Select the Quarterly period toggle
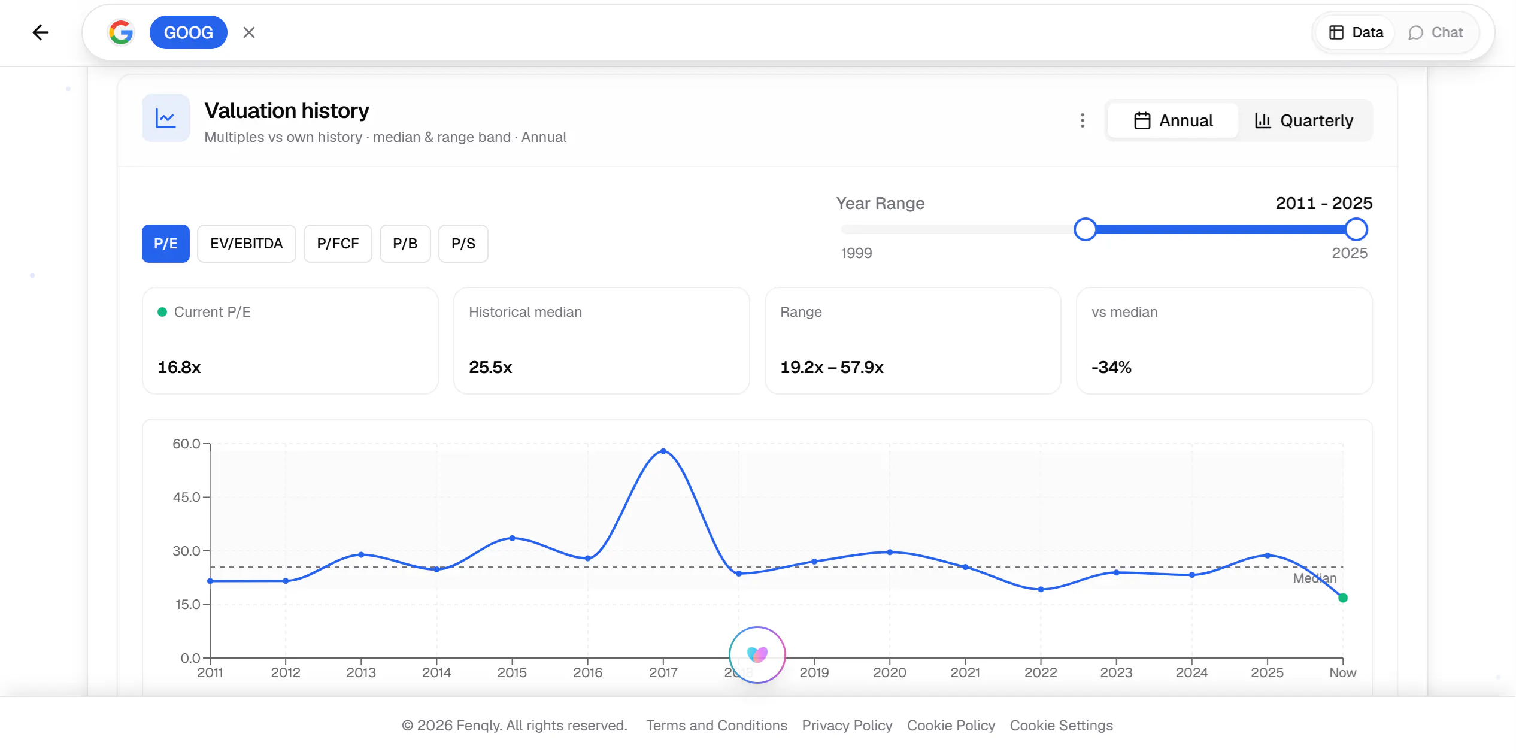Viewport: 1516px width, 752px height. (1304, 120)
